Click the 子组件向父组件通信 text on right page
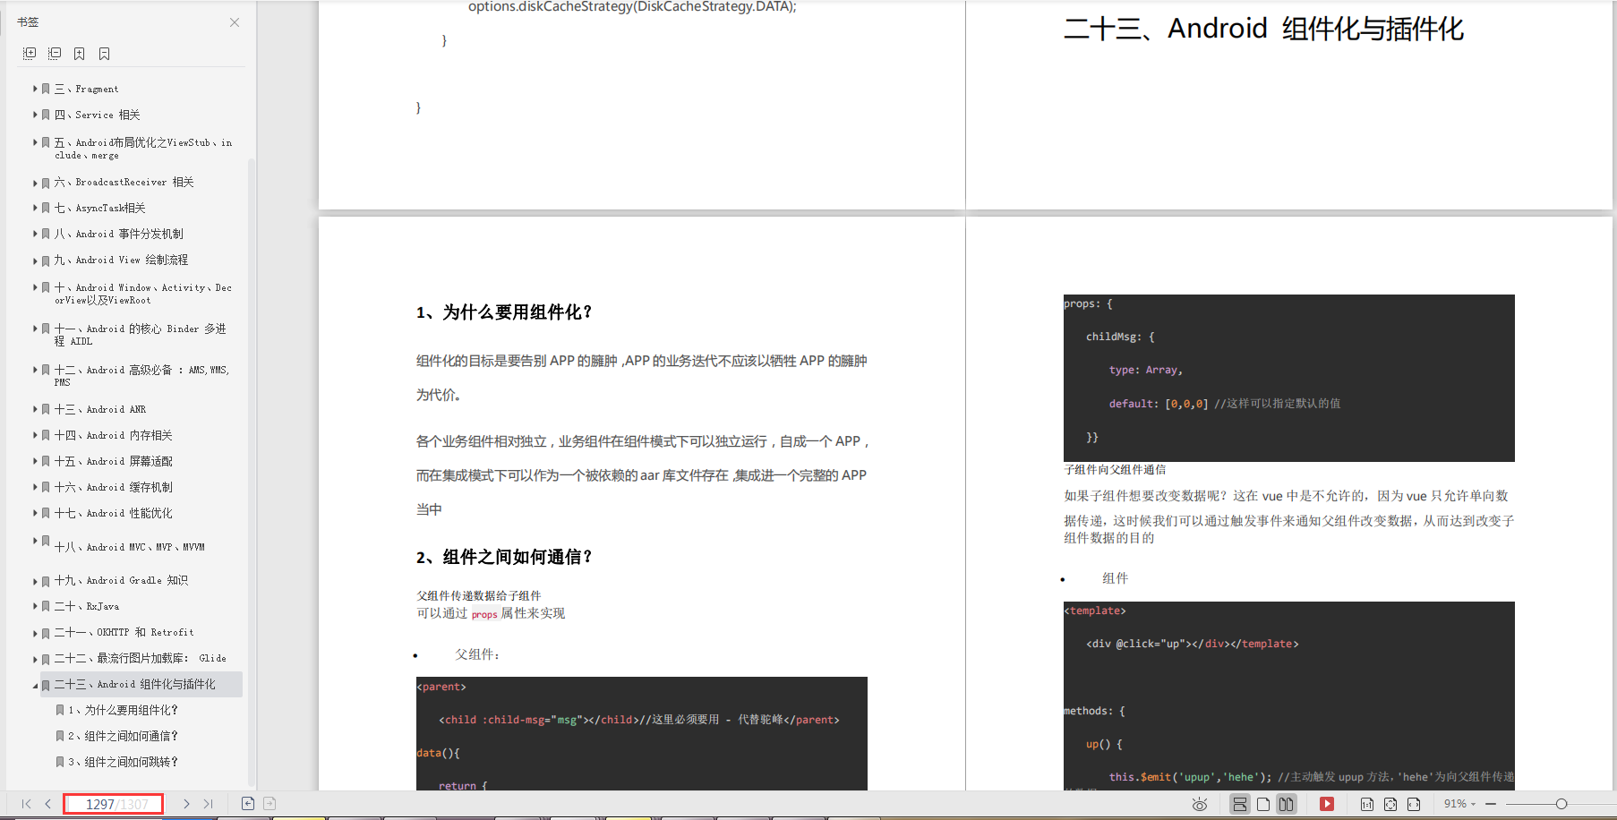 [1115, 469]
